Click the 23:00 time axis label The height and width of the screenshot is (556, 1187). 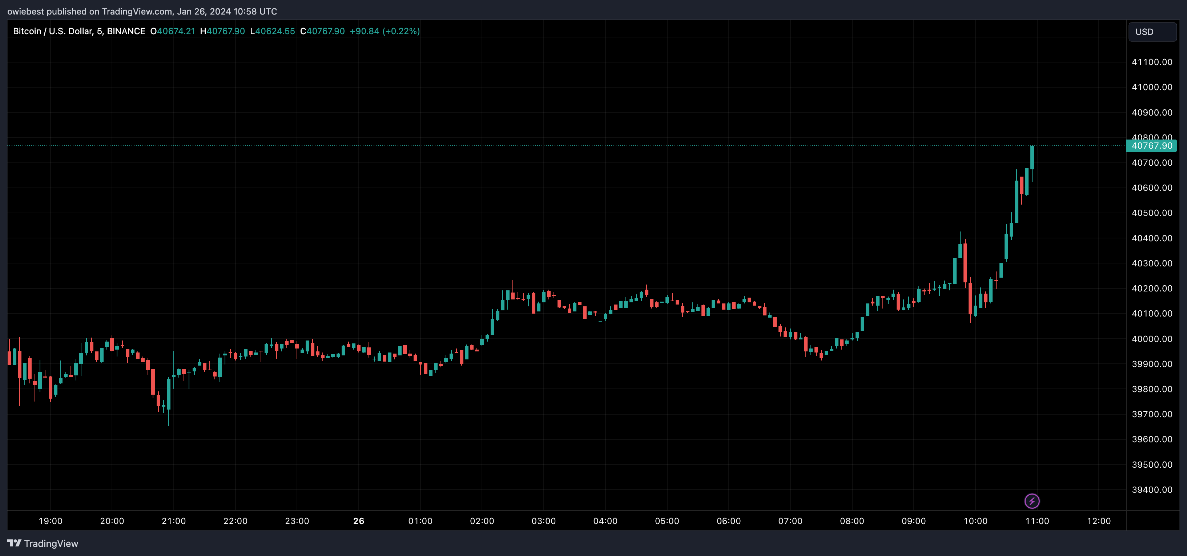(x=297, y=521)
